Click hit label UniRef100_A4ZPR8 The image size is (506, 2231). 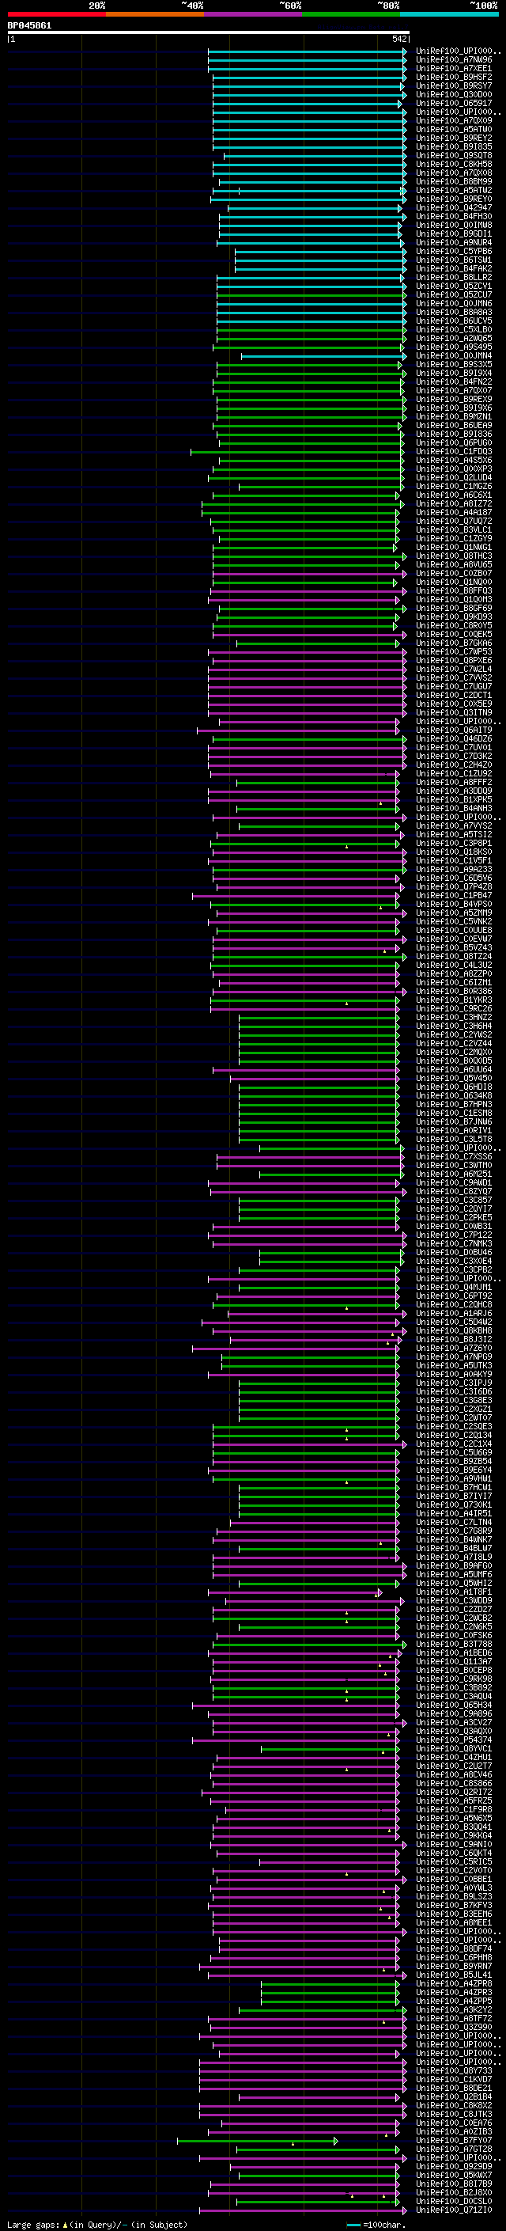pos(454,1983)
